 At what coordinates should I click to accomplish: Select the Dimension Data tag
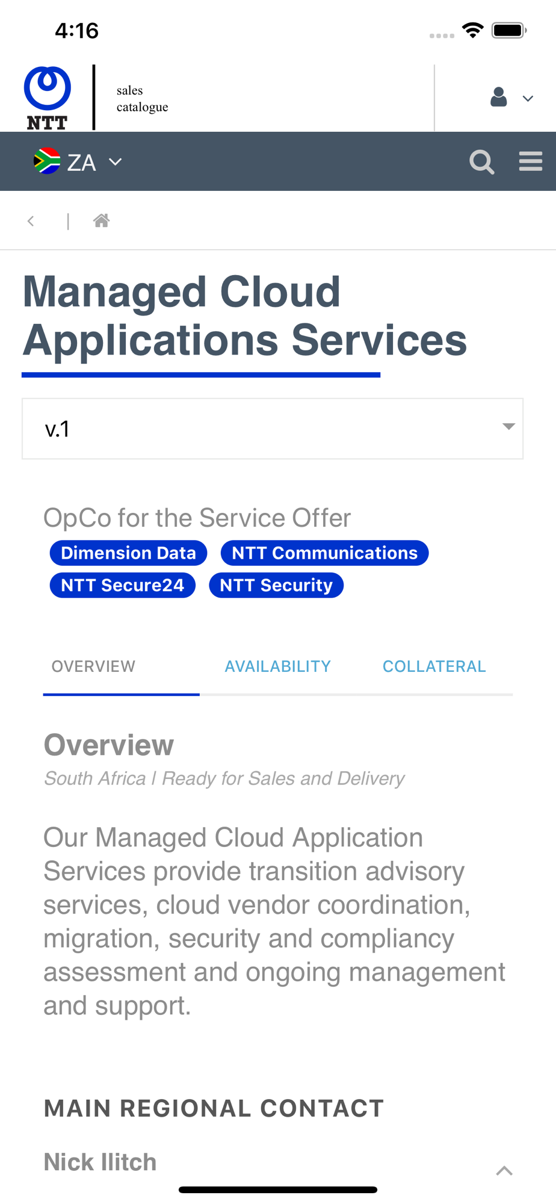tap(128, 553)
